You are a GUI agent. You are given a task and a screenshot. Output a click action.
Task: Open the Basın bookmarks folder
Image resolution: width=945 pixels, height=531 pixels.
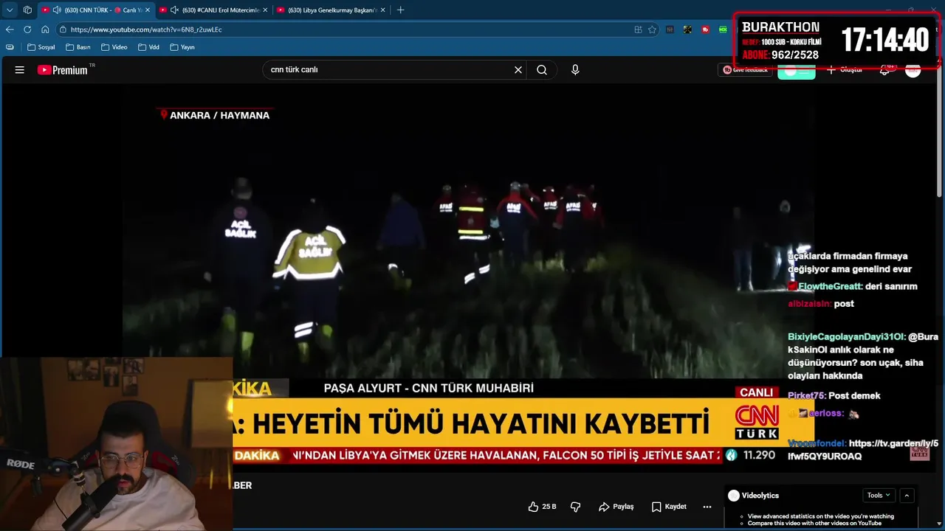coord(78,47)
